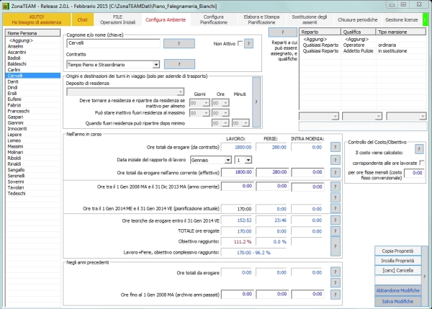Click the help button above the Reparti a cui label
Viewport: 432px width, 309px height.
point(283,32)
